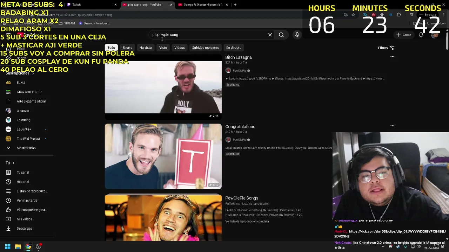449x252 pixels.
Task: Open a new browser tab
Action: pos(235,5)
